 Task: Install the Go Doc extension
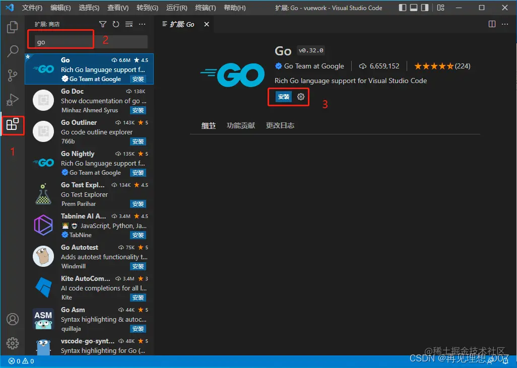pyautogui.click(x=138, y=110)
